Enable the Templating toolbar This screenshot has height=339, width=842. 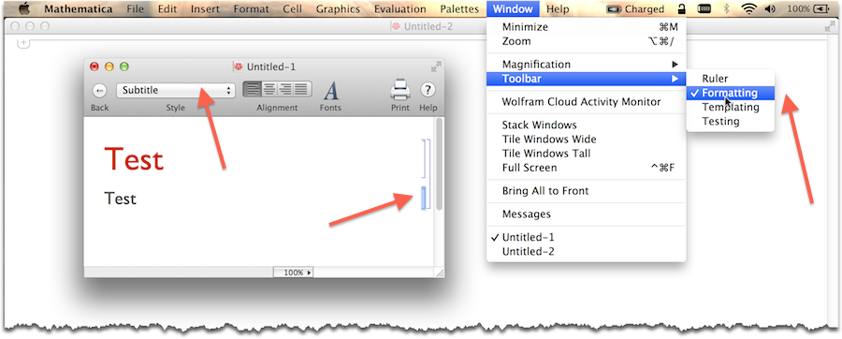tap(731, 107)
